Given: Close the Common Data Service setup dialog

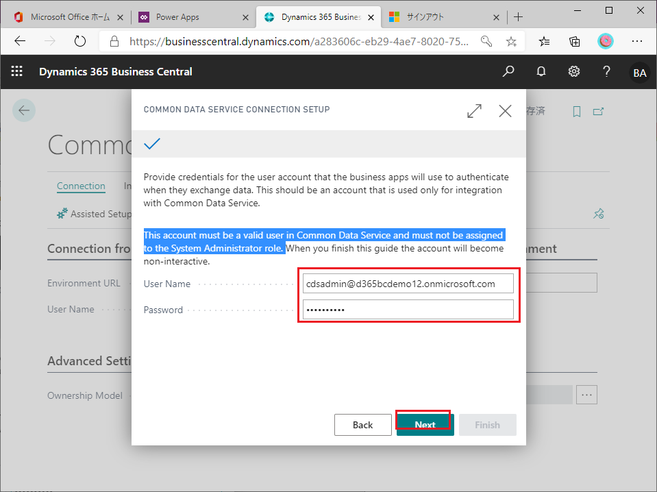Looking at the screenshot, I should click(x=505, y=111).
